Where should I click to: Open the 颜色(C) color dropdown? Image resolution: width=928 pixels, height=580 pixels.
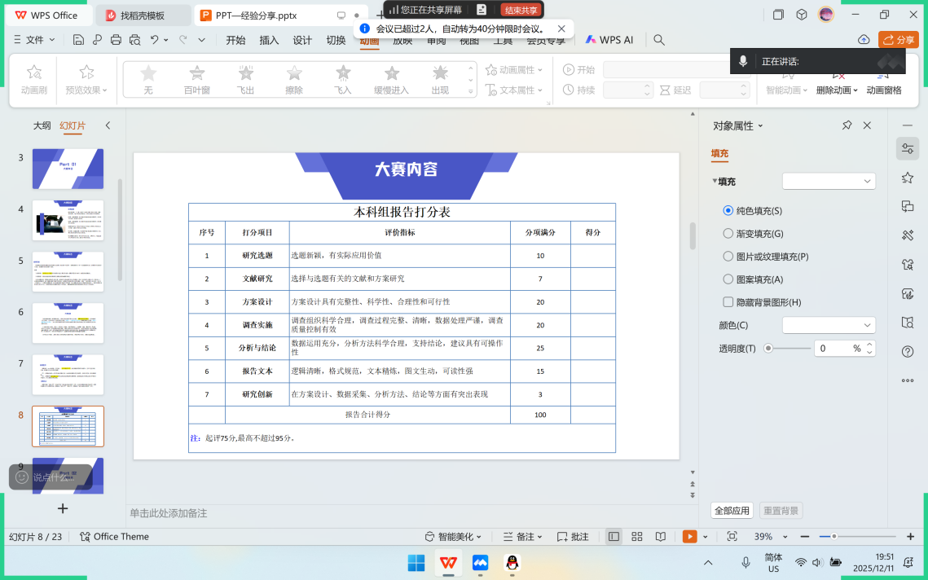pos(829,325)
